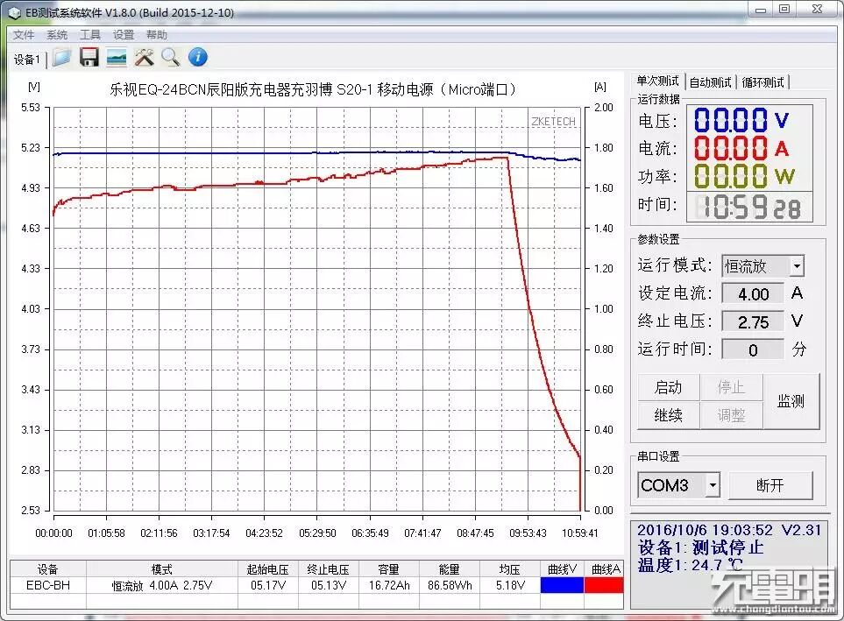Image resolution: width=844 pixels, height=621 pixels.
Task: Select the 16.72Ah capacity cell
Action: pos(388,585)
